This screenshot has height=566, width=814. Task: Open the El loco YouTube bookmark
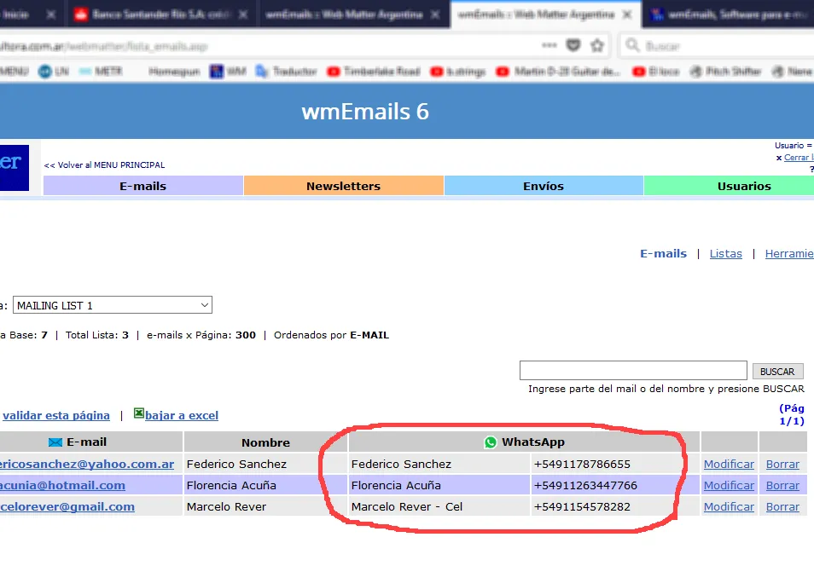655,72
